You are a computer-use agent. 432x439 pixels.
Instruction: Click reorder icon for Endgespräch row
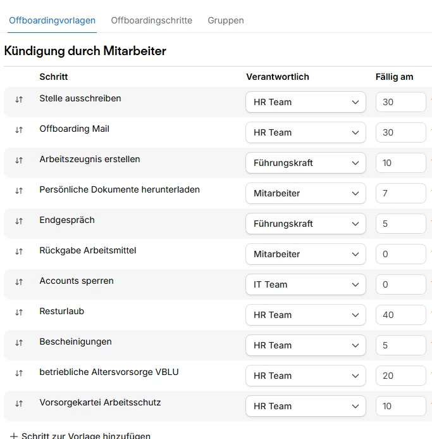(19, 221)
